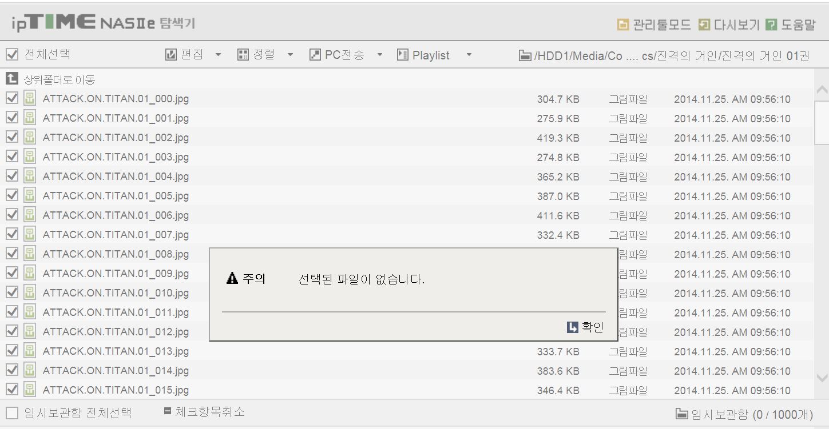Click the 다시보기 refresh icon
This screenshot has width=829, height=429.
pos(704,25)
